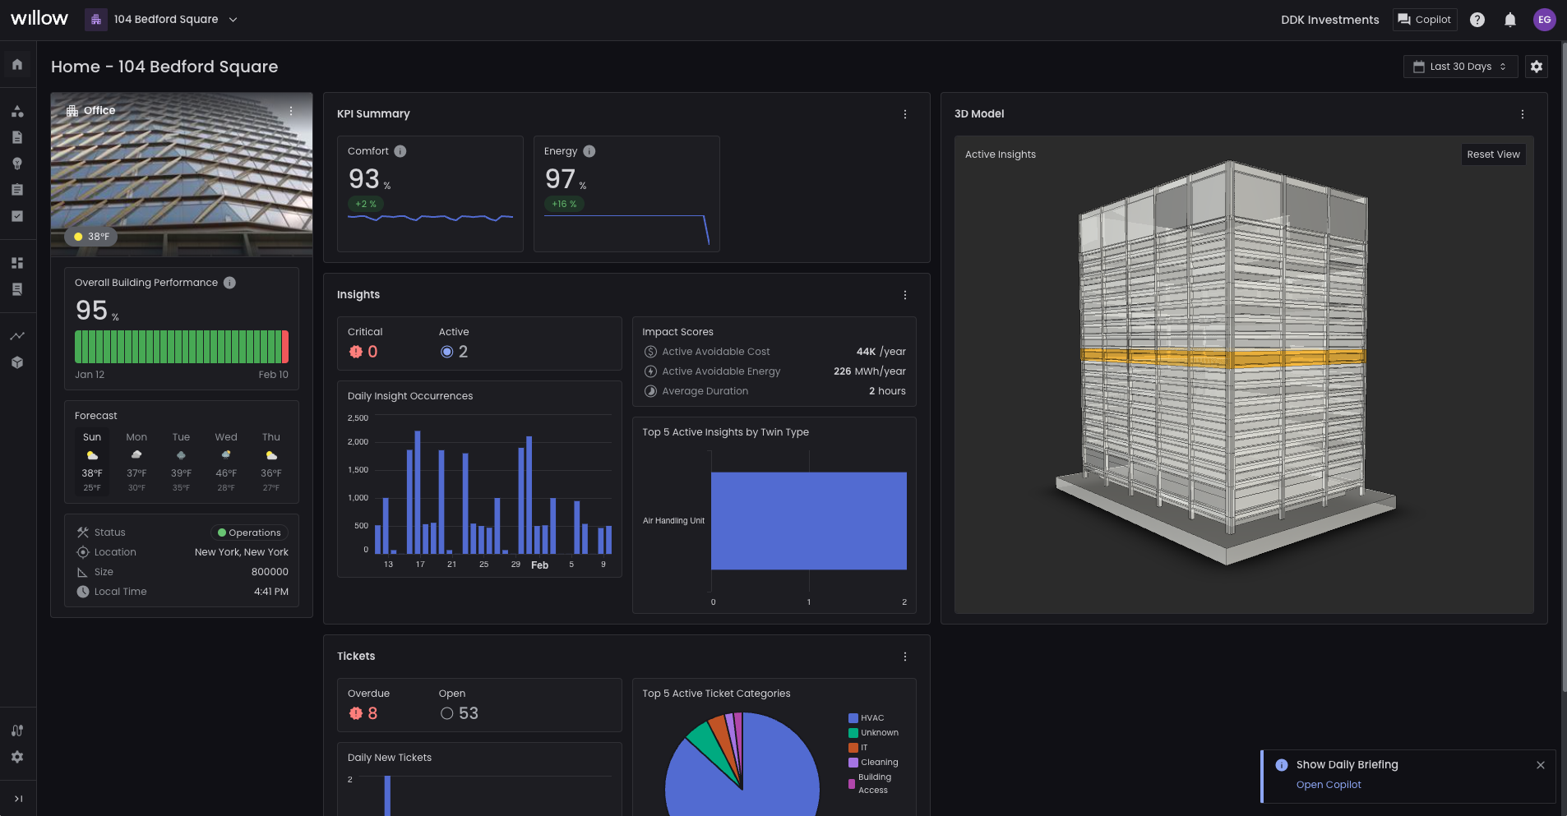
Task: Expand the left sidebar with arrow
Action: point(18,799)
